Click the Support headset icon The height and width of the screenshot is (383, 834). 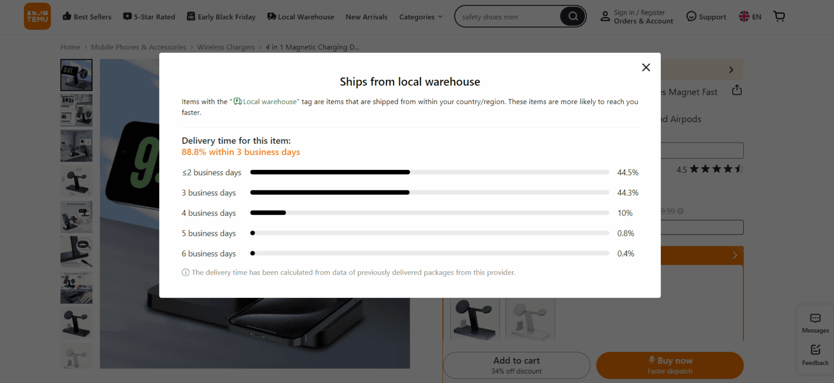[x=691, y=17]
